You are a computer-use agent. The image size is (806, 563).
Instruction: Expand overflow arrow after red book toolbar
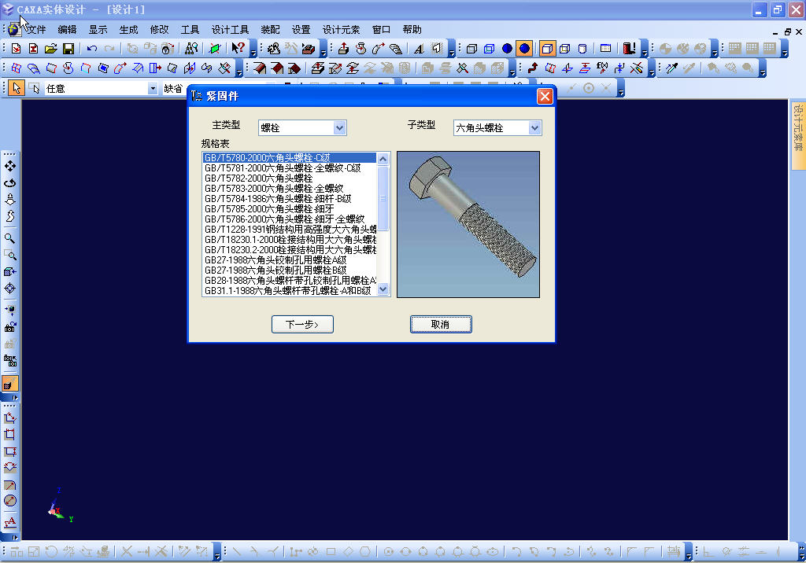(645, 50)
